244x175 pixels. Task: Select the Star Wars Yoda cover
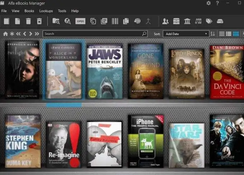(187, 146)
